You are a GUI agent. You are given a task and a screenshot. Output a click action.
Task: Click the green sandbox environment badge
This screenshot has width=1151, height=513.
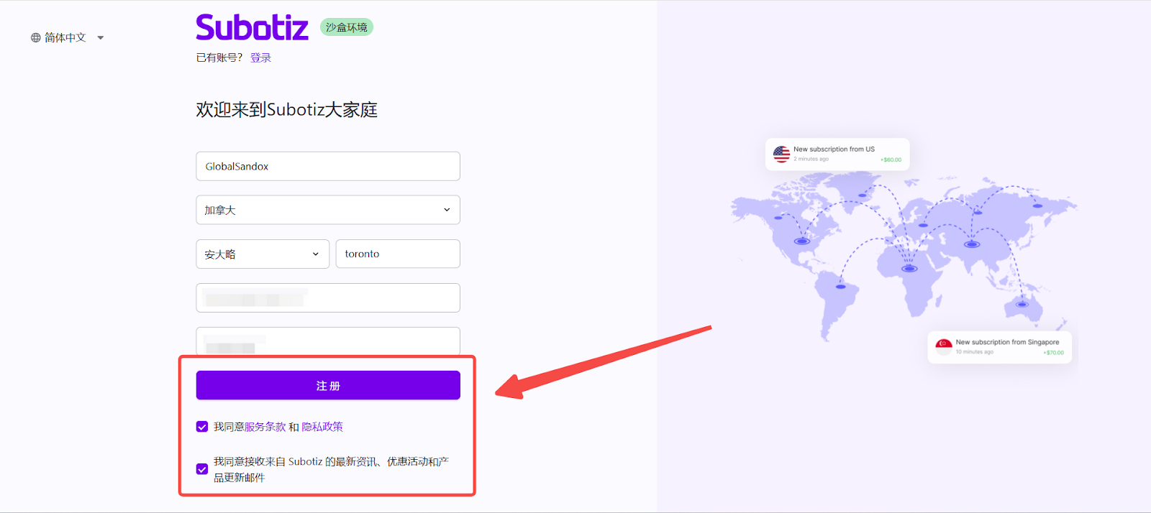coord(346,27)
